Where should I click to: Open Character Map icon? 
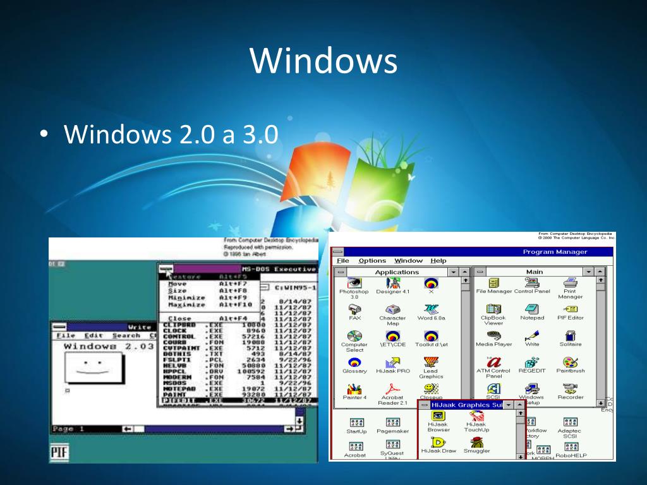click(393, 315)
